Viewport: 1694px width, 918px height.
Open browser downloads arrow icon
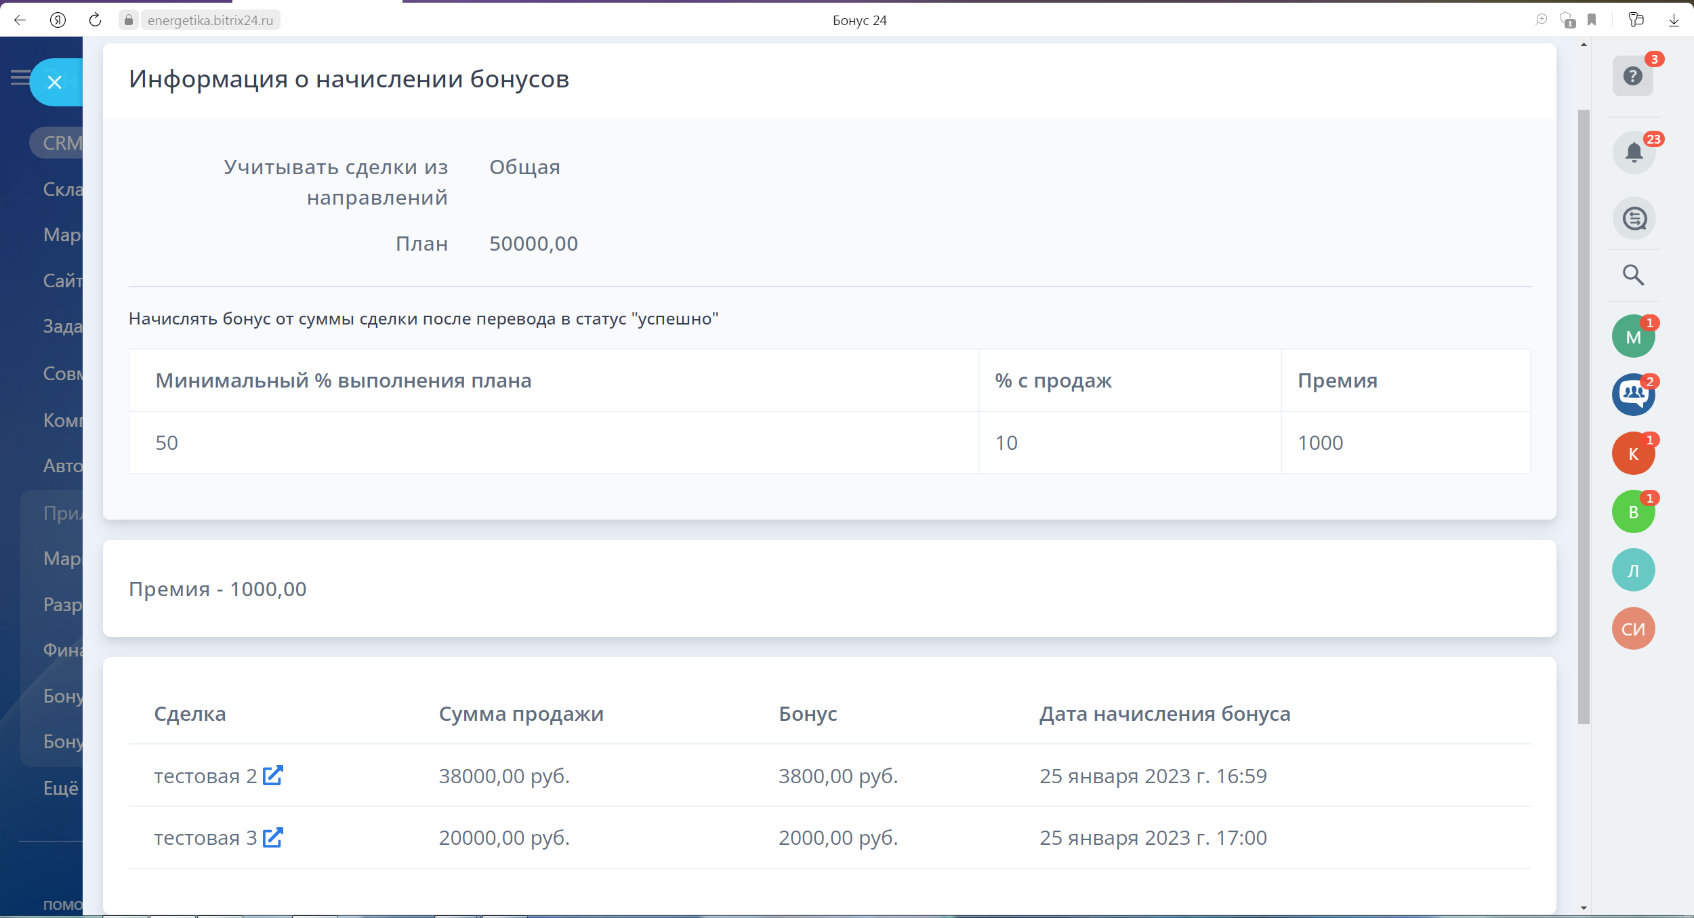[1674, 20]
